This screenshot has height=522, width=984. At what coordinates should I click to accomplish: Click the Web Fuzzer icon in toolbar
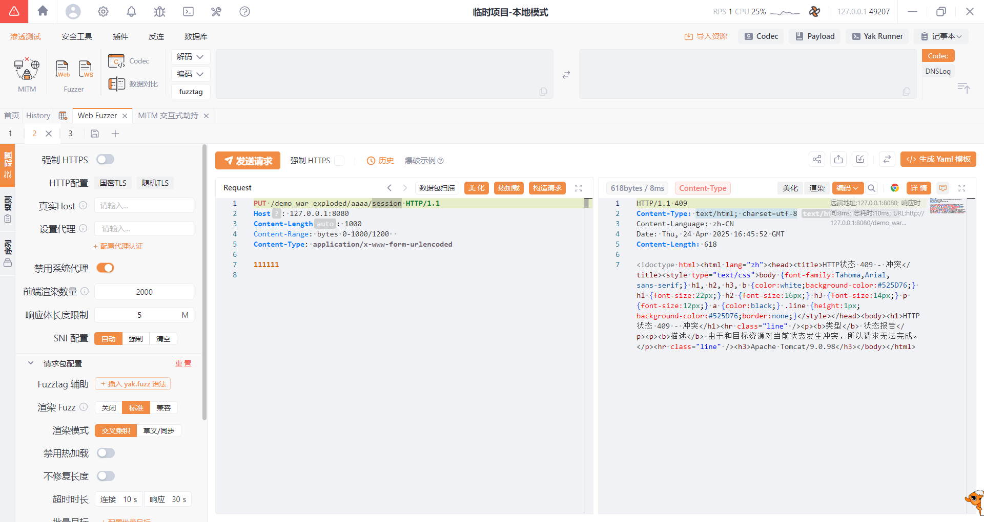coord(62,69)
